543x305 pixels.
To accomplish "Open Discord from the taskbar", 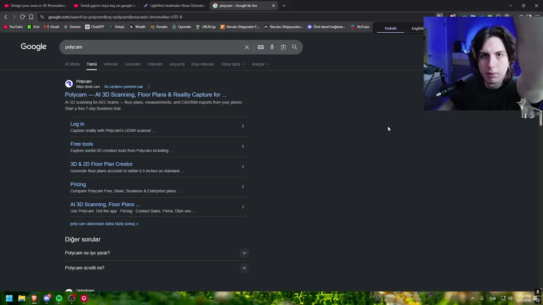I will pyautogui.click(x=47, y=298).
